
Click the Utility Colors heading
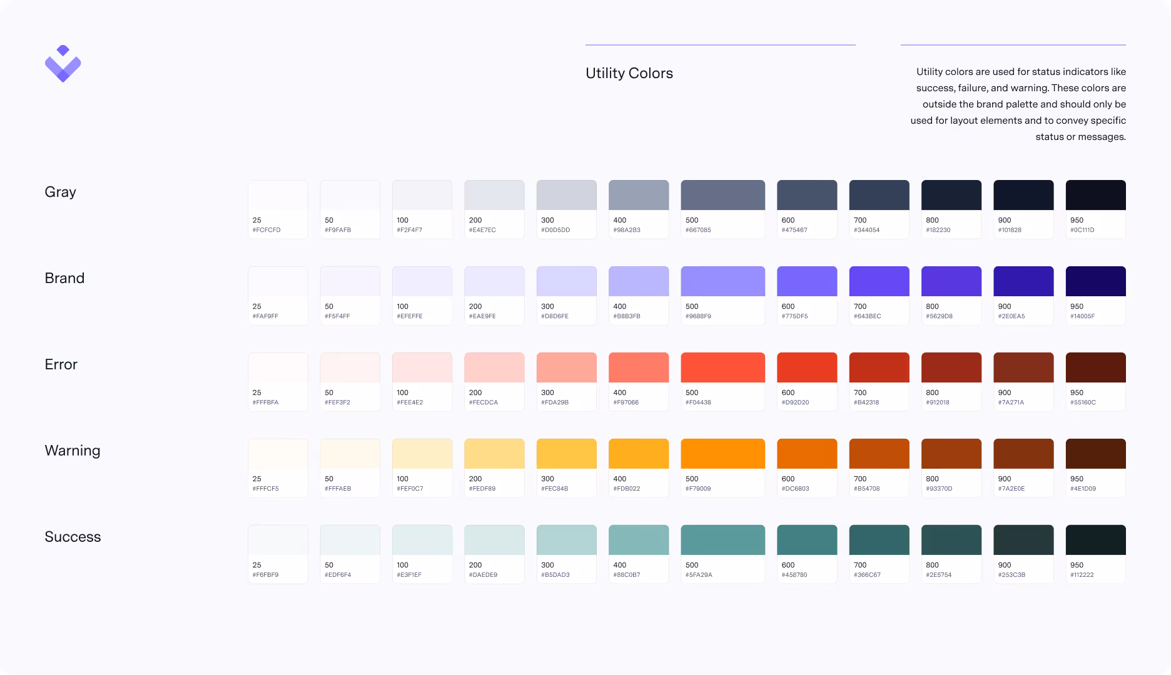click(x=629, y=73)
